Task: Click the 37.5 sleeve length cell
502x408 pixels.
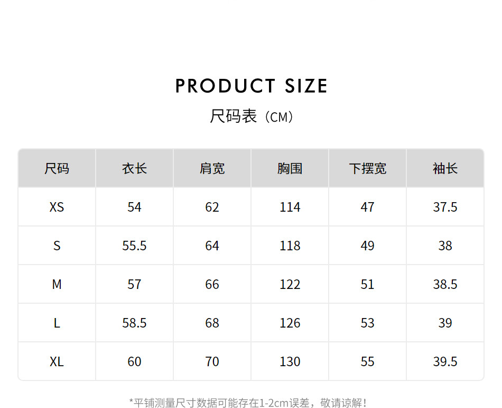Action: click(x=445, y=207)
